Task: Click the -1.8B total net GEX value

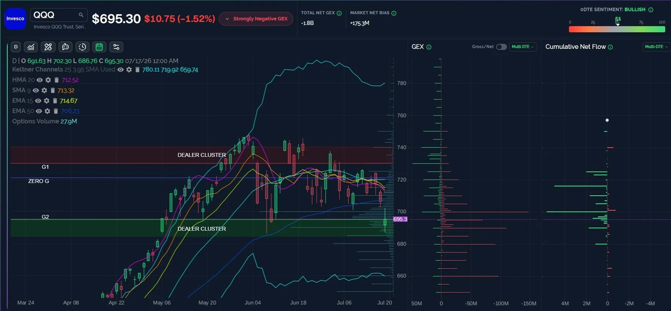Action: pos(307,23)
